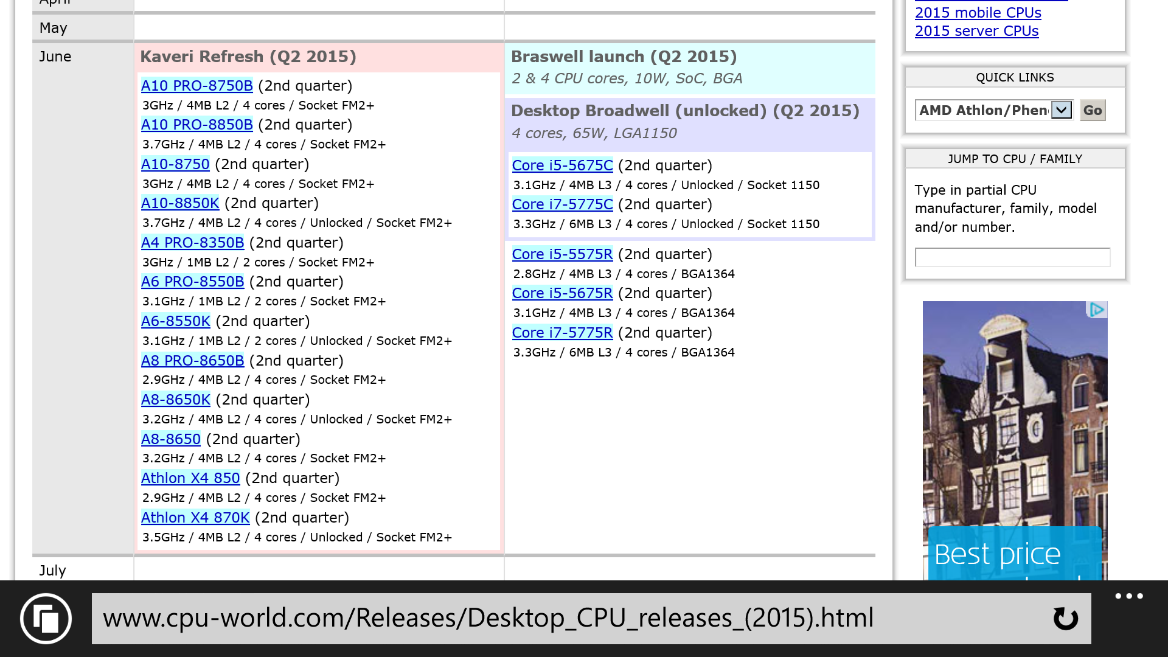This screenshot has height=657, width=1168.
Task: Open the Core i7-5775C link
Action: click(562, 204)
